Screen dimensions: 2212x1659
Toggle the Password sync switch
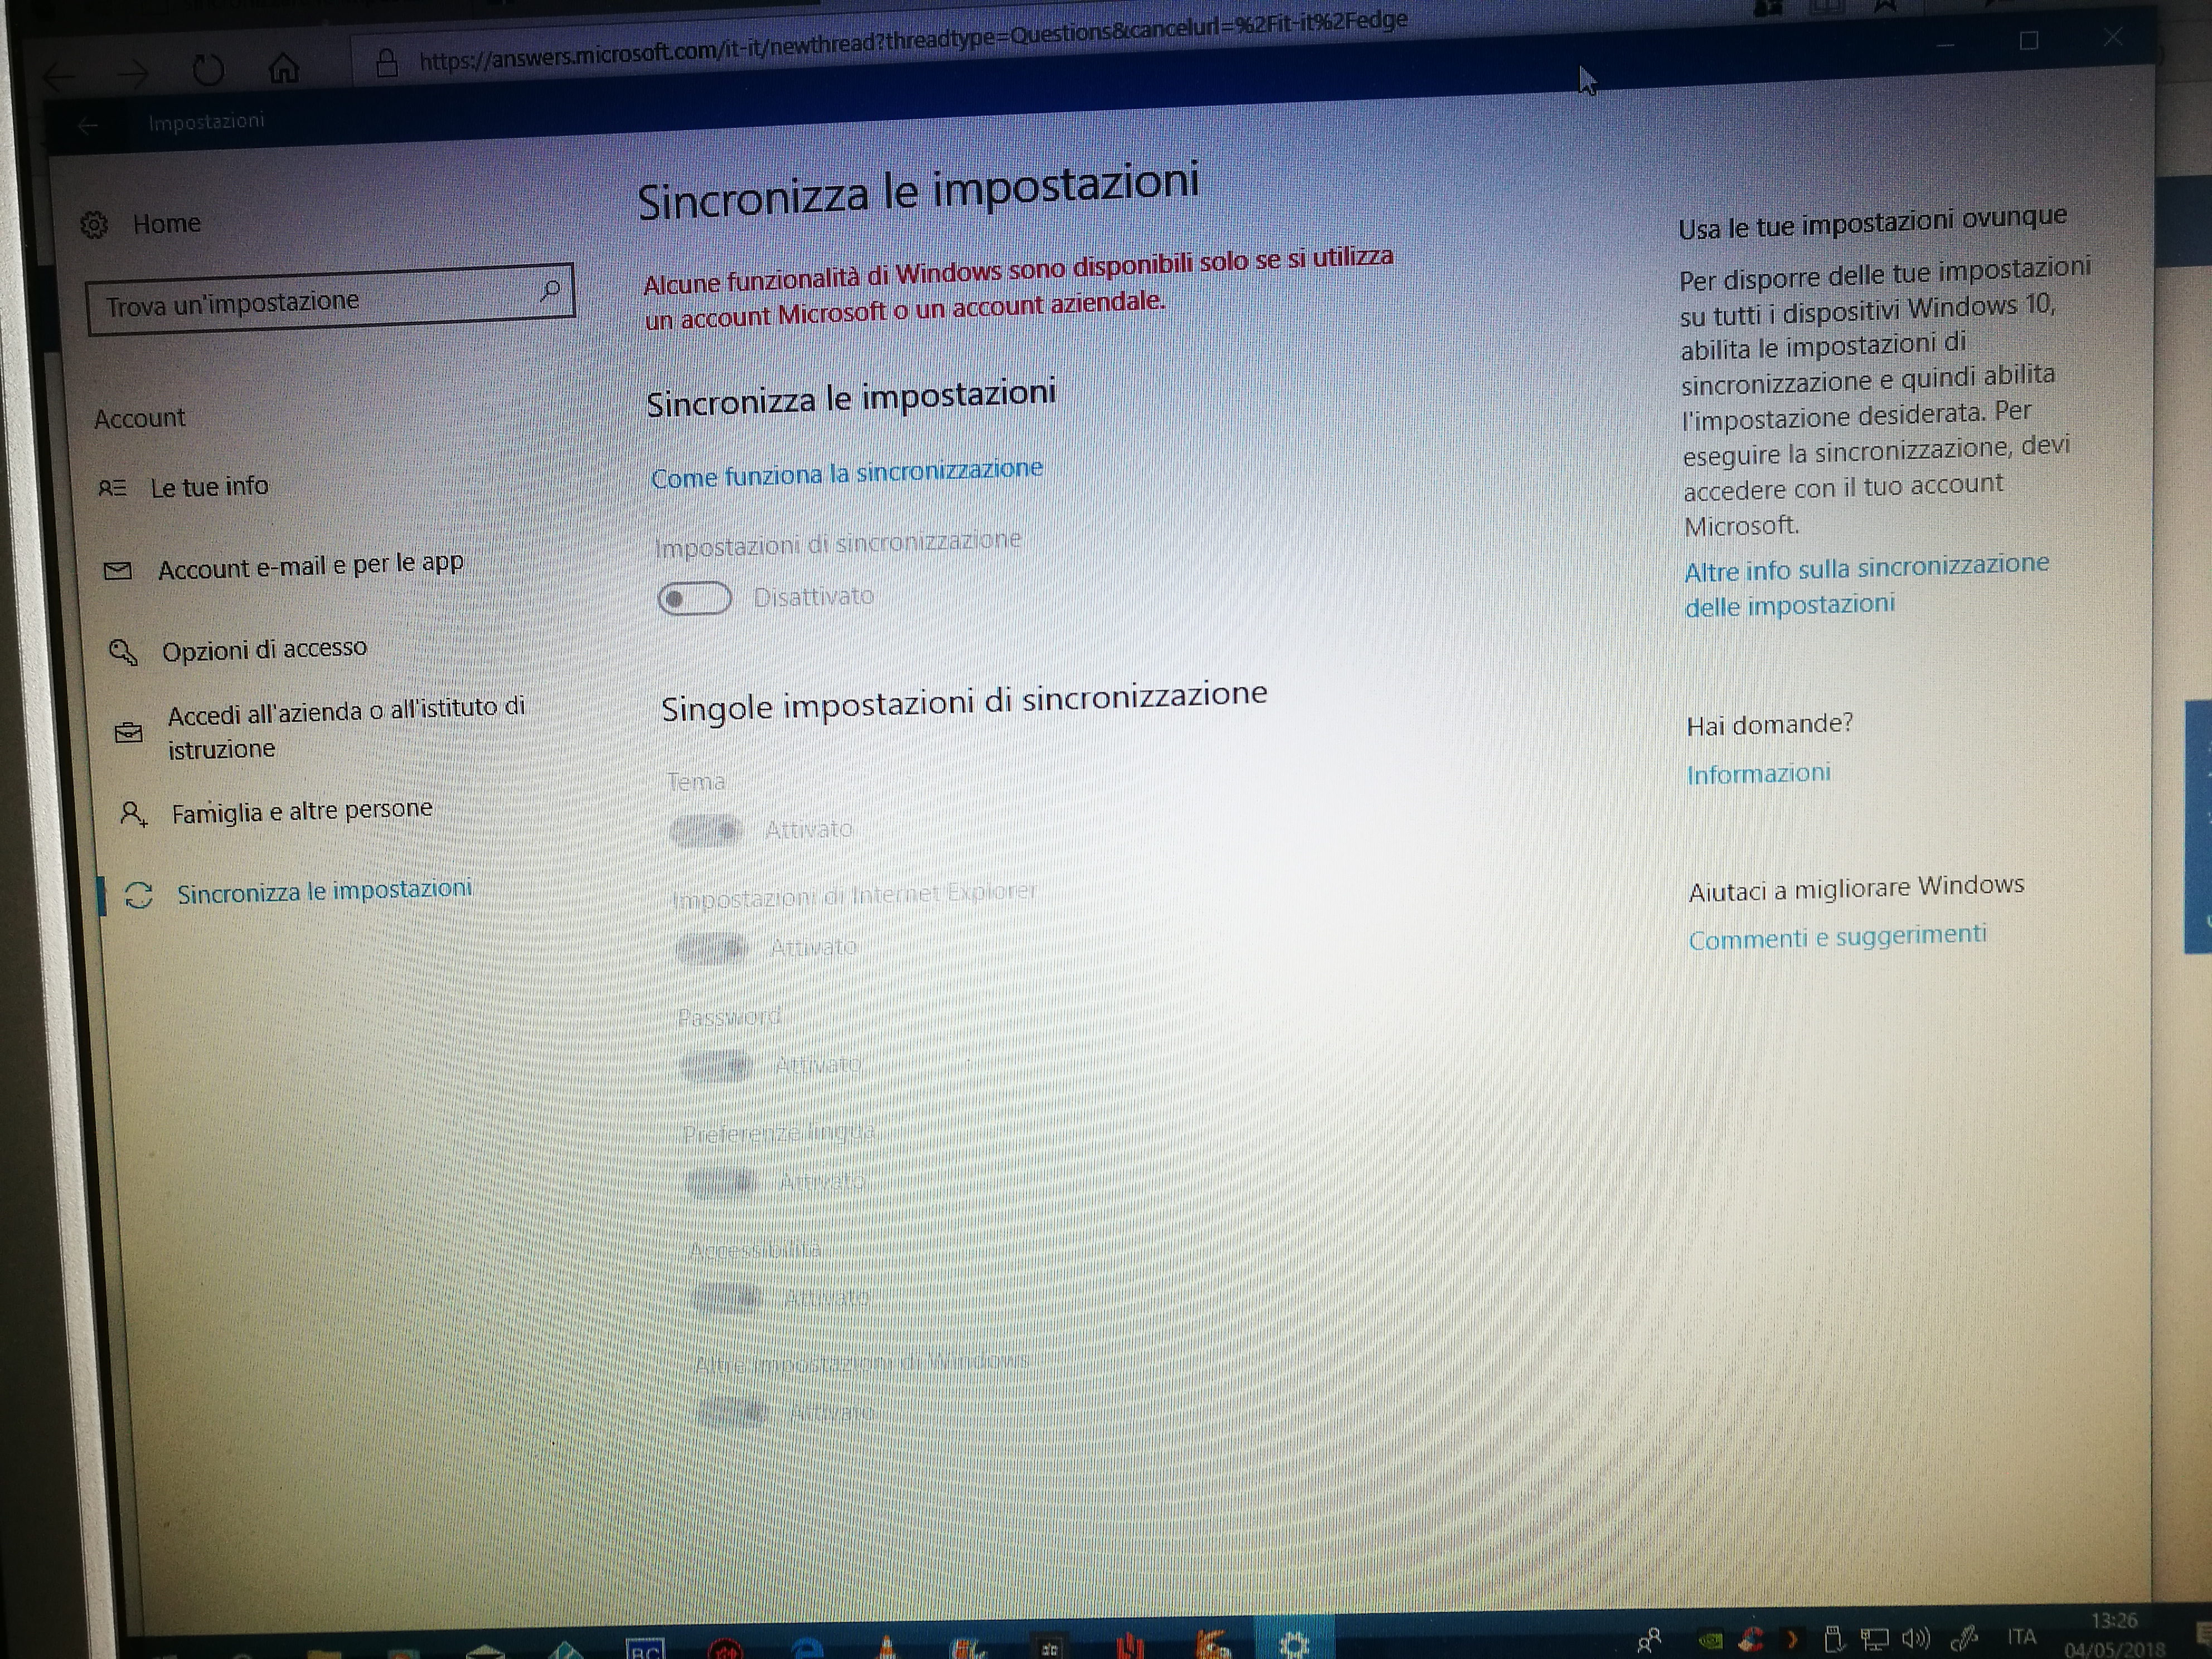point(716,1066)
